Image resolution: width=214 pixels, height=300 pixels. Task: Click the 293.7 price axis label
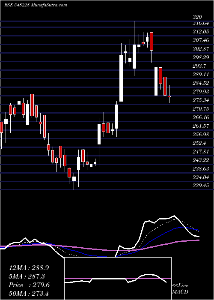[x=199, y=66]
